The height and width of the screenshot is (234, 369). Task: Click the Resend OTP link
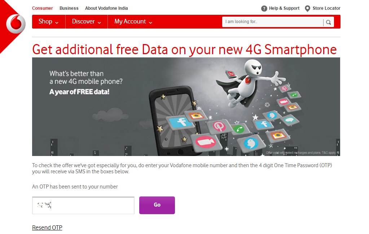click(x=47, y=227)
